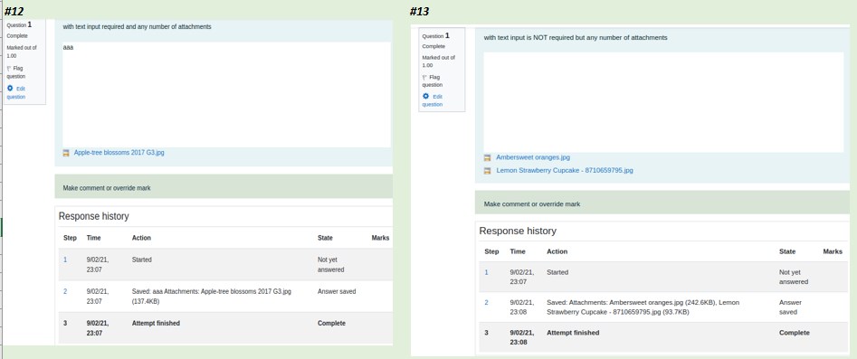Click the 'Question 1' label in panel #12
This screenshot has width=857, height=359.
pyautogui.click(x=19, y=24)
